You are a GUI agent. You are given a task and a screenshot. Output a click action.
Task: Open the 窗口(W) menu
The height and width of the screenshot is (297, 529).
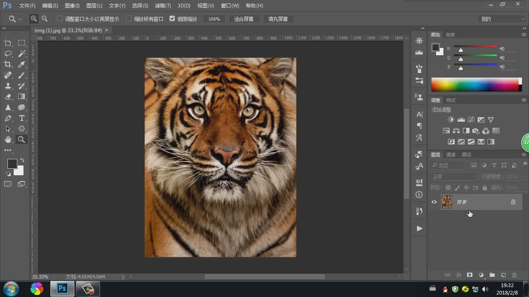[230, 6]
